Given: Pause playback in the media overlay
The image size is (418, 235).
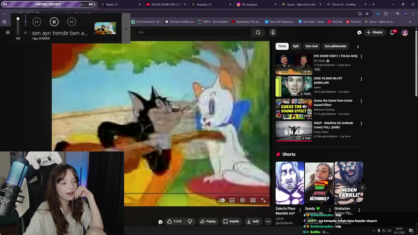Looking at the screenshot, I should [x=54, y=22].
